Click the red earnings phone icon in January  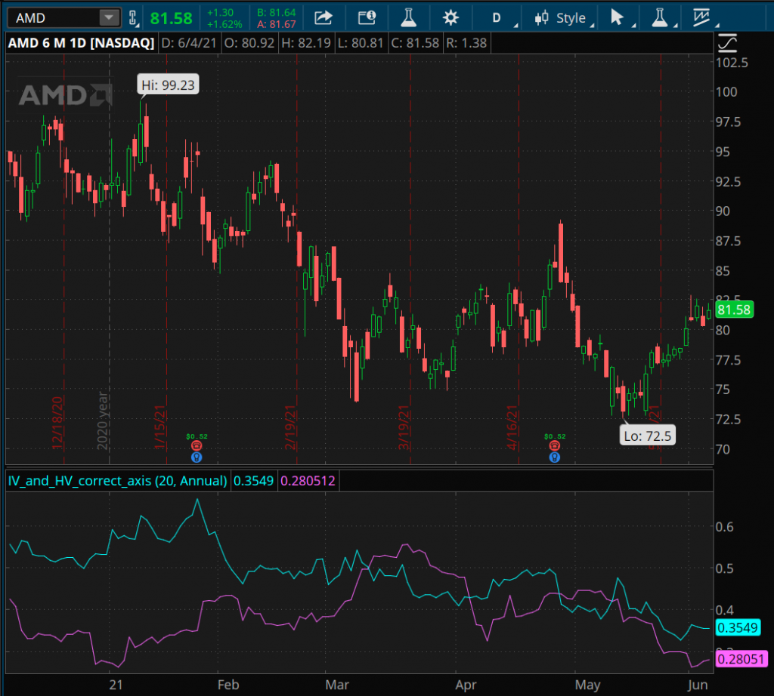(x=197, y=446)
